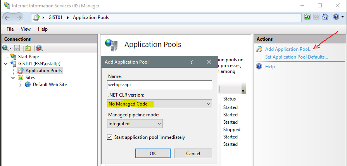
Task: Select Sites folder in tree
Action: [x=30, y=78]
